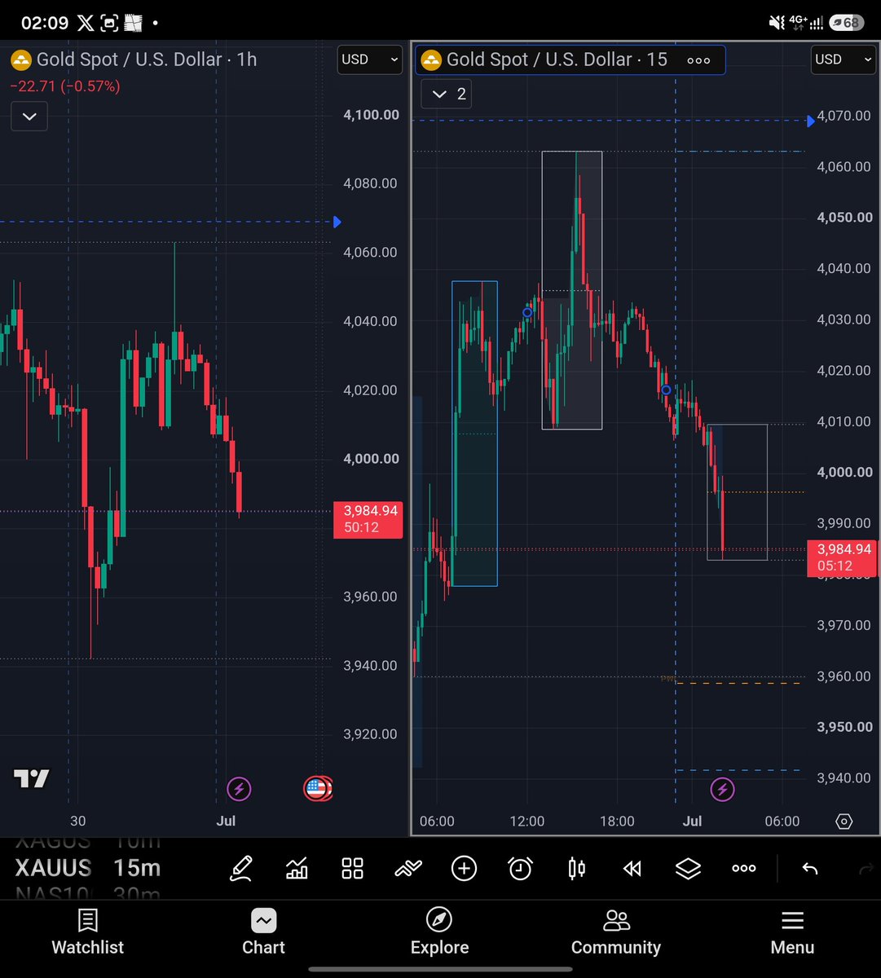
Task: Open the alert clock icon
Action: (x=520, y=869)
